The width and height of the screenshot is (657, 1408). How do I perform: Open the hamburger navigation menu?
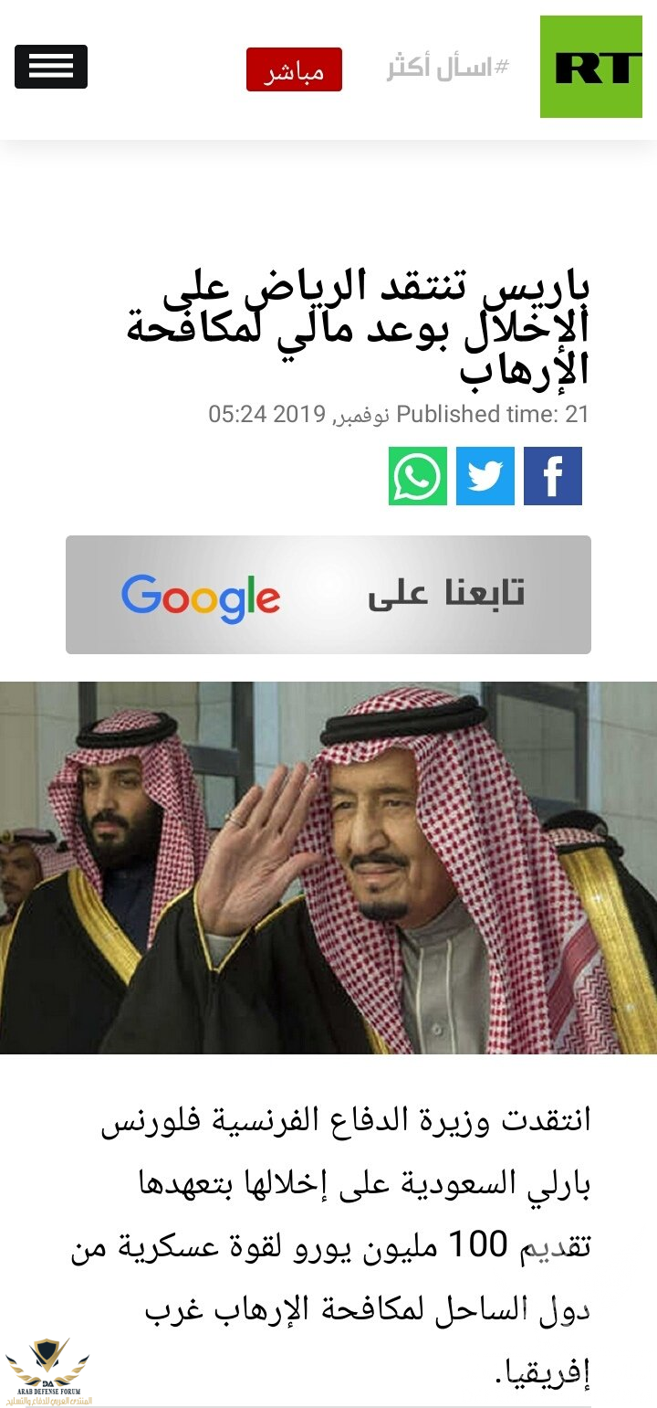pyautogui.click(x=51, y=67)
